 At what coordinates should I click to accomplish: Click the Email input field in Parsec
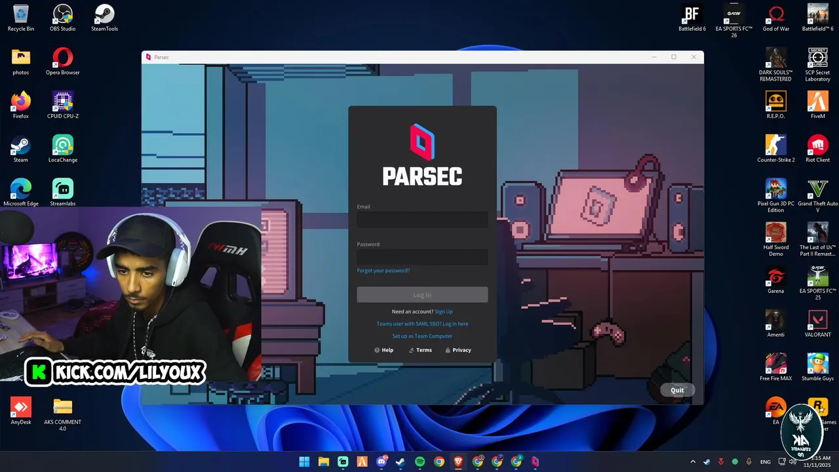tap(422, 220)
